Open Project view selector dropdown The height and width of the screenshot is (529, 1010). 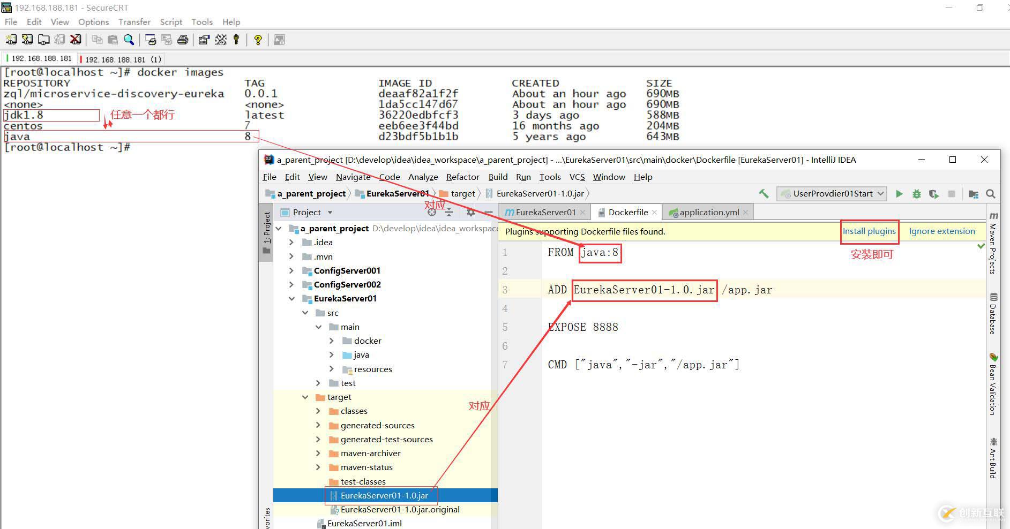click(307, 212)
